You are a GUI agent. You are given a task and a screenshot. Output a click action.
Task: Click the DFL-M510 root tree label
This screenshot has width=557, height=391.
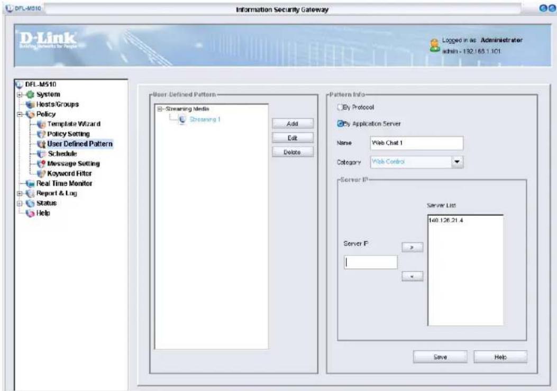pos(41,85)
